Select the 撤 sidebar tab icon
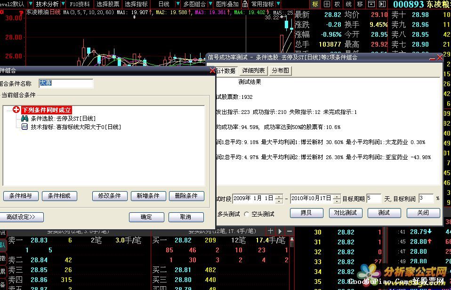The width and height of the screenshot is (451, 290). tap(2, 258)
